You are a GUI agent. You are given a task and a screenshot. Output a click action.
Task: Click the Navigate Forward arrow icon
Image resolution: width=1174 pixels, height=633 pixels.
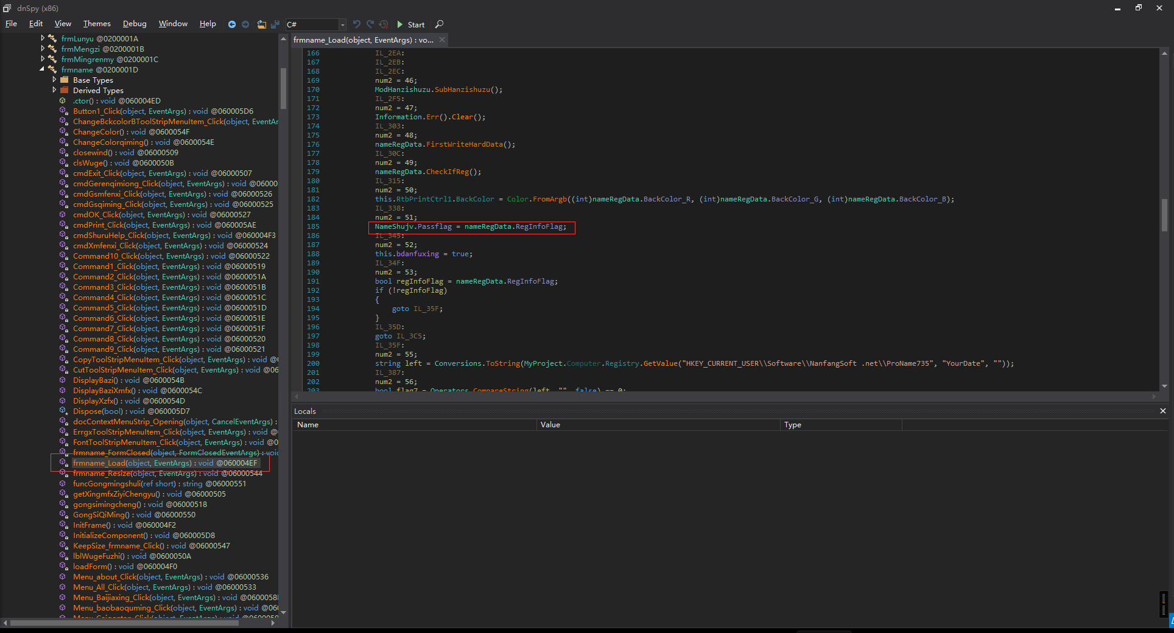(245, 24)
